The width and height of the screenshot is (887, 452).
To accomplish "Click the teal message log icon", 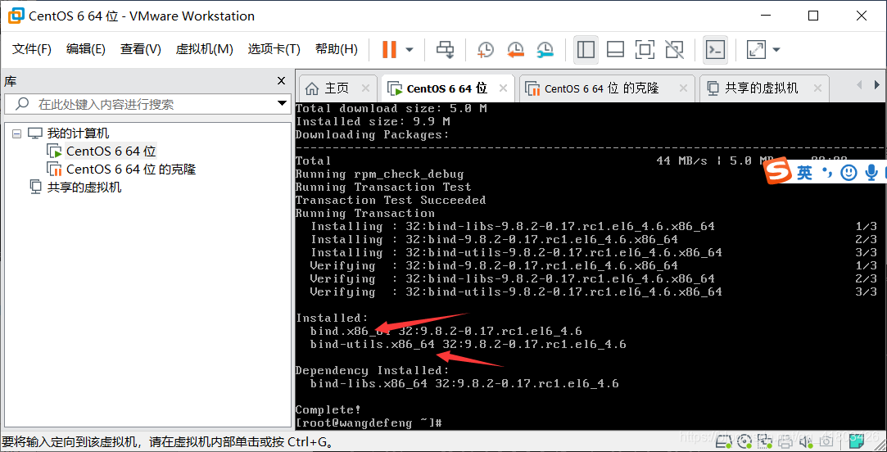I will pos(857,441).
